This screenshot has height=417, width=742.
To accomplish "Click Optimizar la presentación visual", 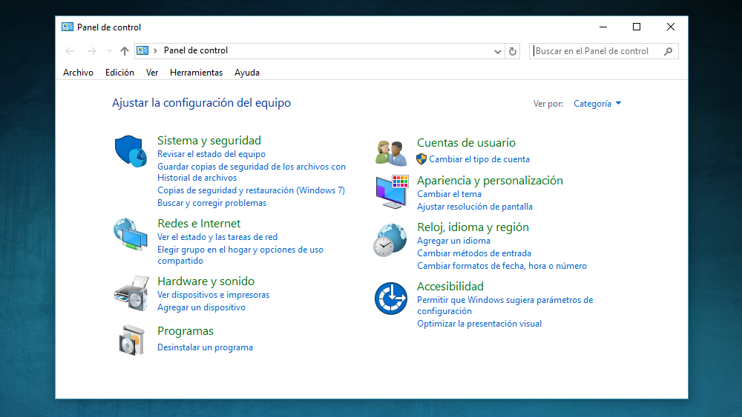I will pos(479,324).
